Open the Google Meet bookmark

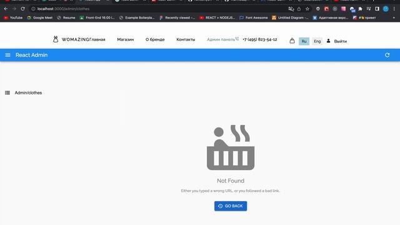[40, 17]
